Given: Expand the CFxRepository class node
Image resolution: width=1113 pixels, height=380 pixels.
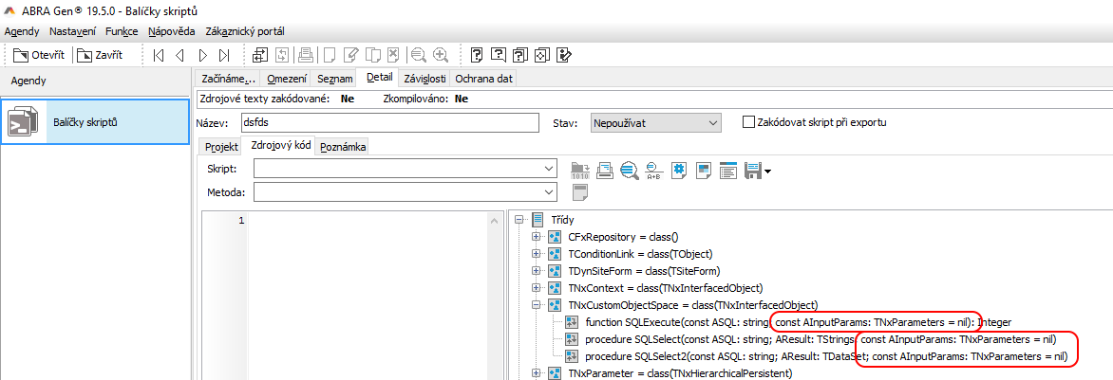Looking at the screenshot, I should click(537, 237).
